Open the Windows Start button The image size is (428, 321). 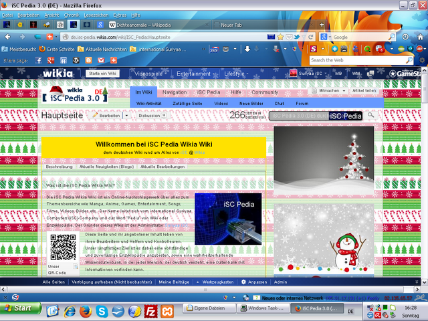click(x=21, y=308)
